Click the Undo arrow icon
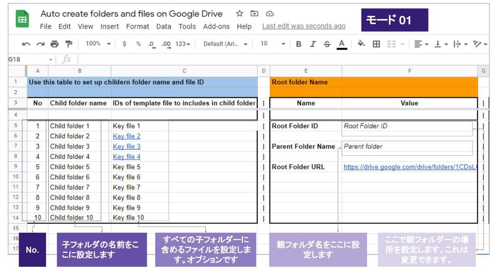 click(x=26, y=44)
